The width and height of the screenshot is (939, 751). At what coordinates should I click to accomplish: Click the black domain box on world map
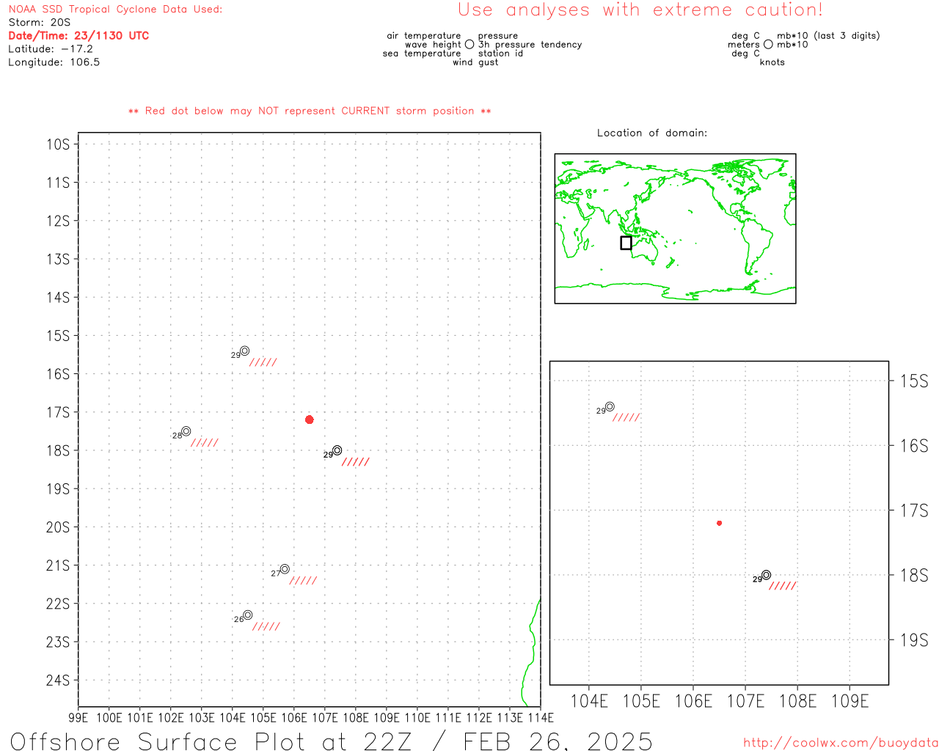pyautogui.click(x=626, y=243)
